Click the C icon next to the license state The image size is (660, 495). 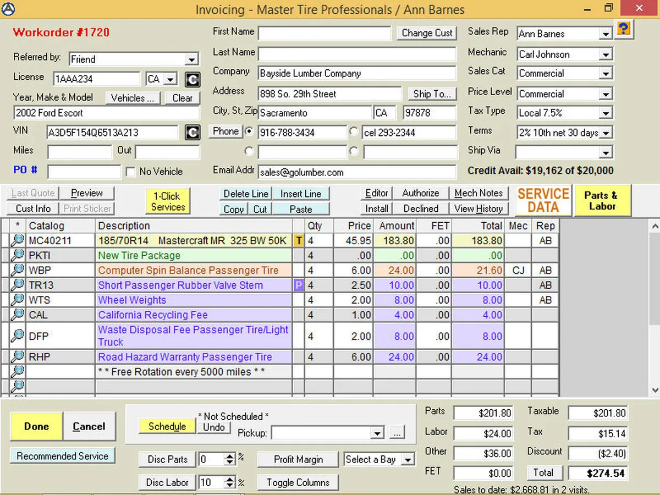(x=191, y=79)
